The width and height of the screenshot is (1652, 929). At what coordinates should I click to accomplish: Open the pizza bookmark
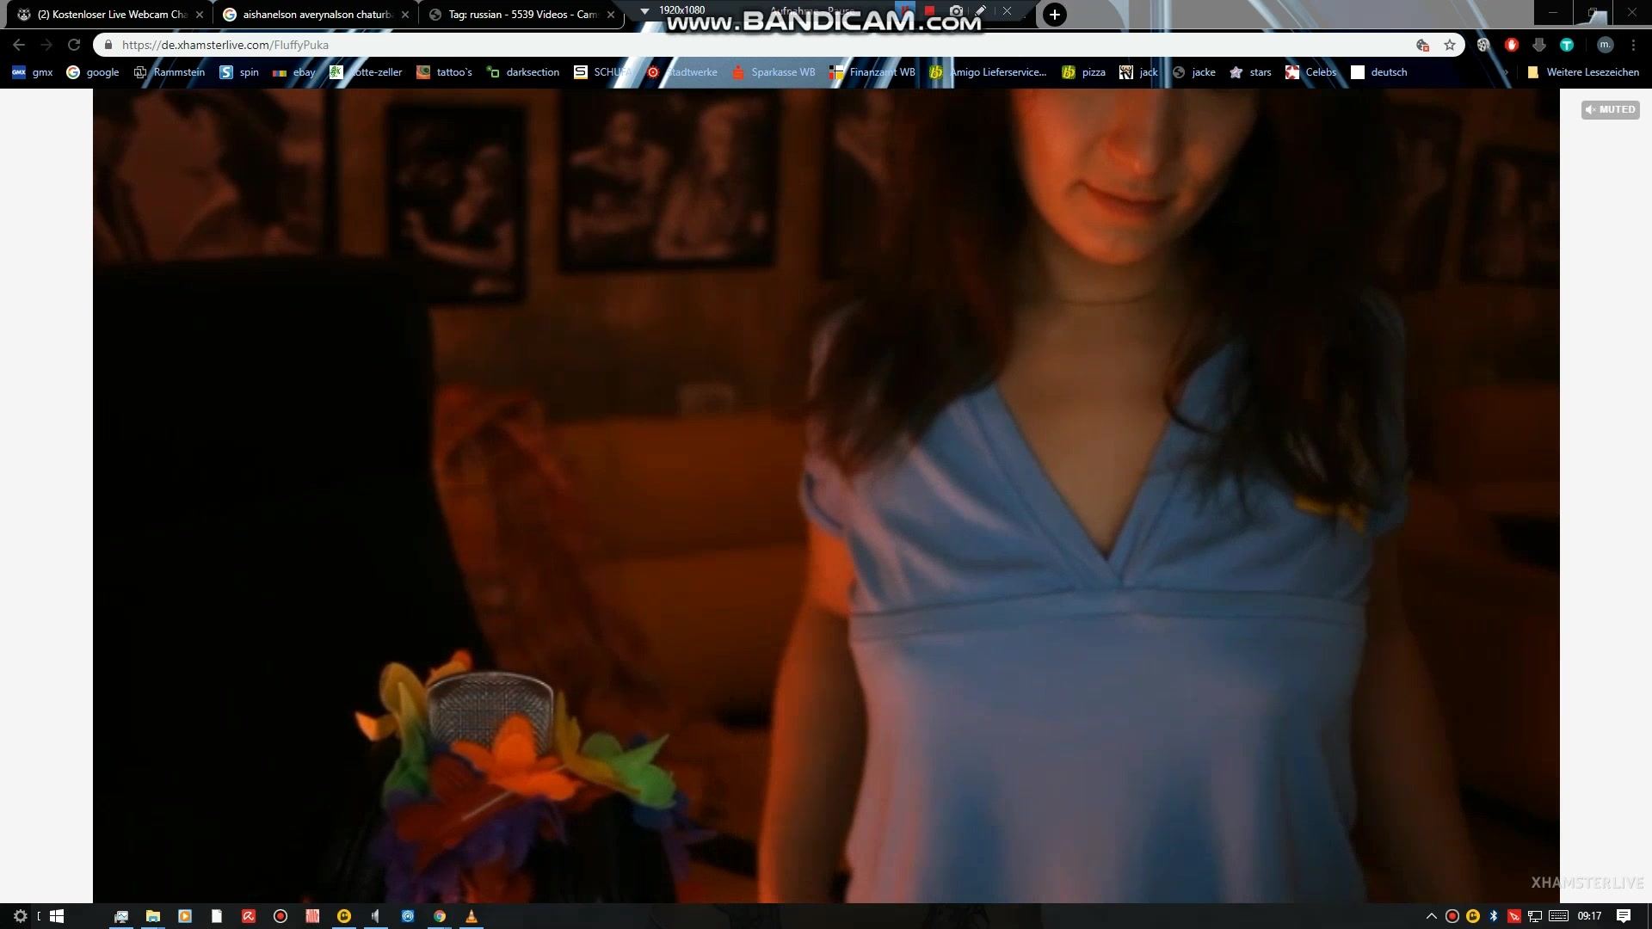1083,72
